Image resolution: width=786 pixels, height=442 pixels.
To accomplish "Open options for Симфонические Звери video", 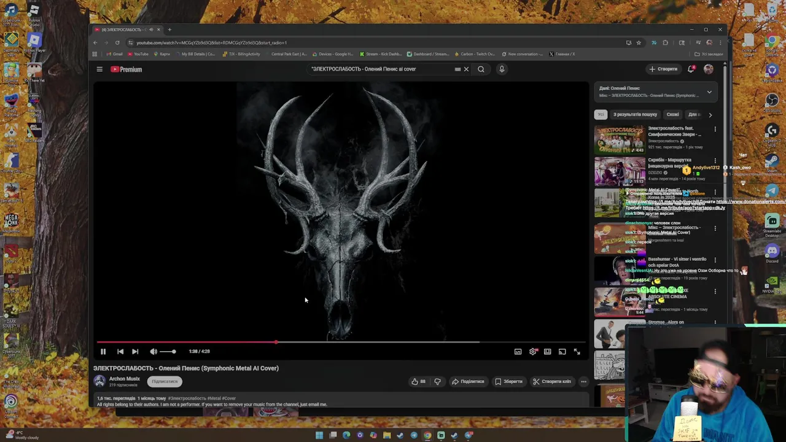I will tap(715, 130).
